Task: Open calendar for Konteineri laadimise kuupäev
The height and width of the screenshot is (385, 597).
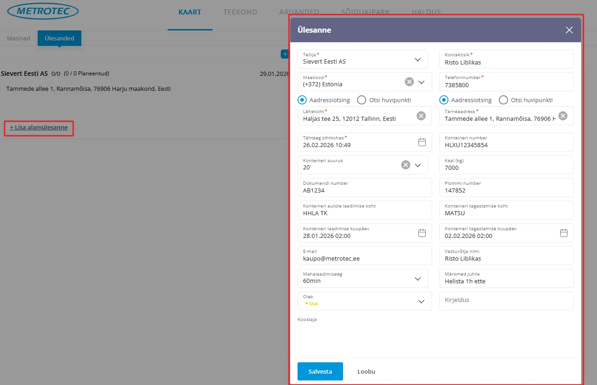Action: [x=422, y=233]
